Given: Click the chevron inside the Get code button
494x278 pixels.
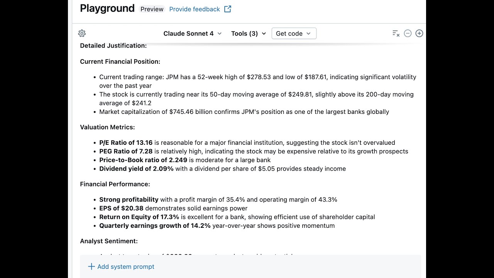Looking at the screenshot, I should pyautogui.click(x=308, y=33).
